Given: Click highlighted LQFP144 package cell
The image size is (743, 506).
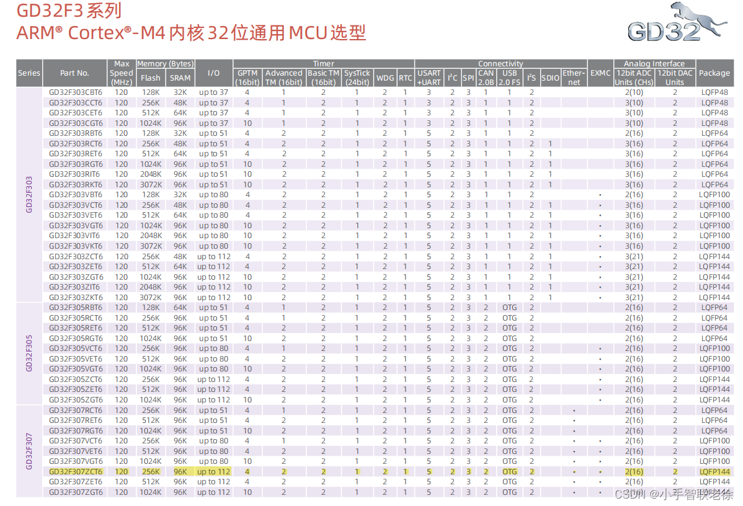Looking at the screenshot, I should coord(714,471).
